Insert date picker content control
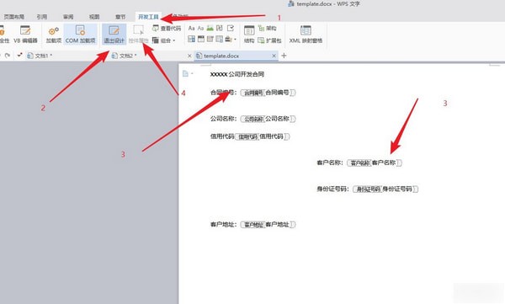The width and height of the screenshot is (505, 304). [210, 40]
